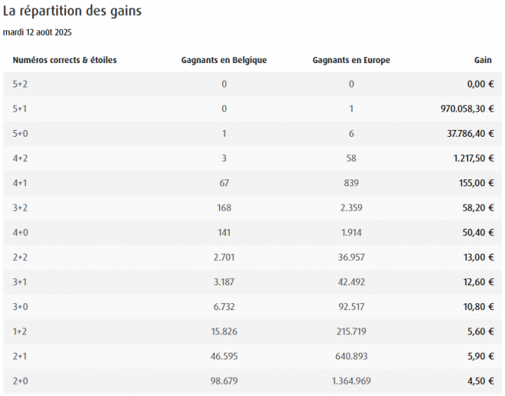Click the 'Numéros corrects & étoiles' column header
505x396 pixels.
tap(65, 60)
